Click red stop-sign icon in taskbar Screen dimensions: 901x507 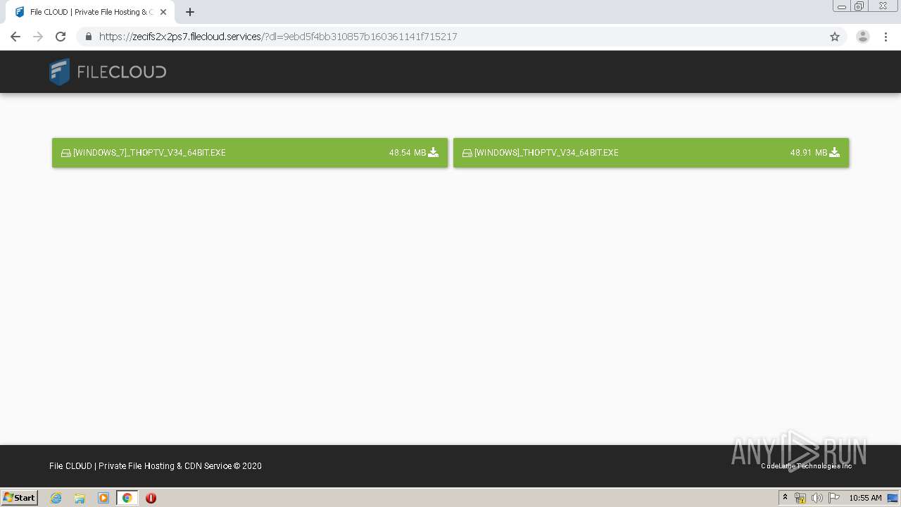[x=151, y=498]
